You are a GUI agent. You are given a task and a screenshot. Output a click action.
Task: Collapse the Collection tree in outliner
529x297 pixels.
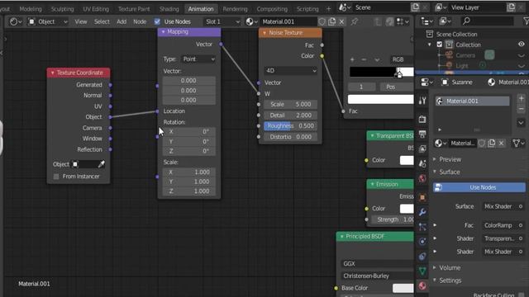click(x=430, y=45)
